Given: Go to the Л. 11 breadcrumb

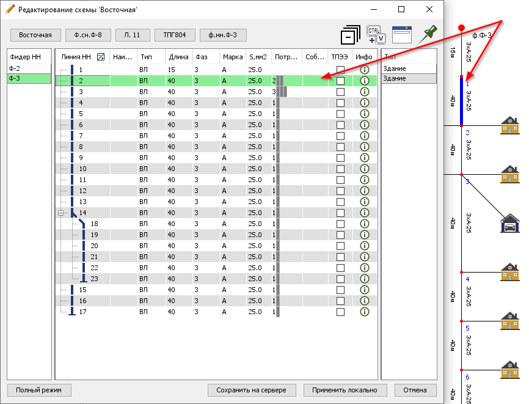Looking at the screenshot, I should click(x=132, y=35).
